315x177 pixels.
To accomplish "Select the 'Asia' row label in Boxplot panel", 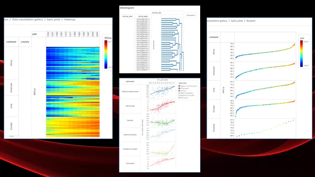I will (x=214, y=90).
